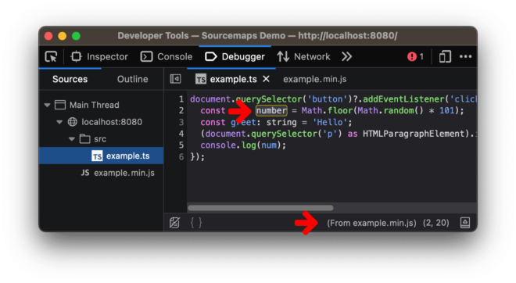Click the horizontal scrollbar in editor
The image size is (516, 283).
[260, 208]
